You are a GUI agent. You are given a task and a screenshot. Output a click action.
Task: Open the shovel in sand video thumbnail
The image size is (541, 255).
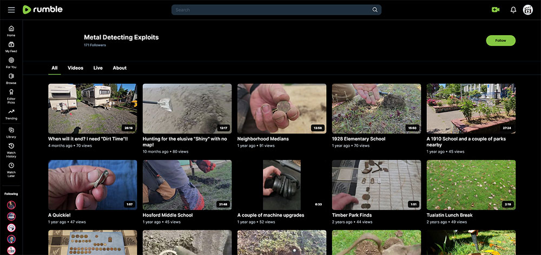pos(187,109)
